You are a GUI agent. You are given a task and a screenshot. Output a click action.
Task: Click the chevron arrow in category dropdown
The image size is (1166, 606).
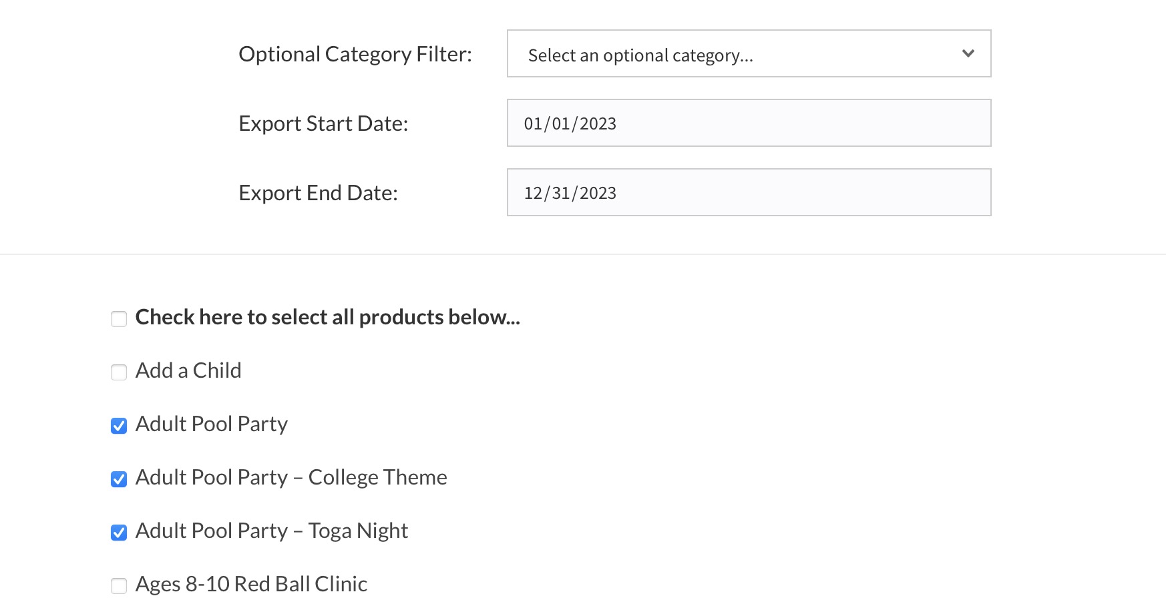(968, 53)
